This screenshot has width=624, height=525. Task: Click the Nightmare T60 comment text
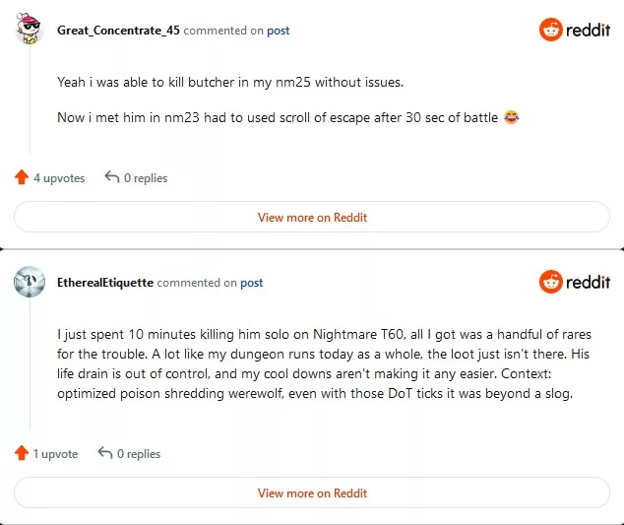click(324, 363)
